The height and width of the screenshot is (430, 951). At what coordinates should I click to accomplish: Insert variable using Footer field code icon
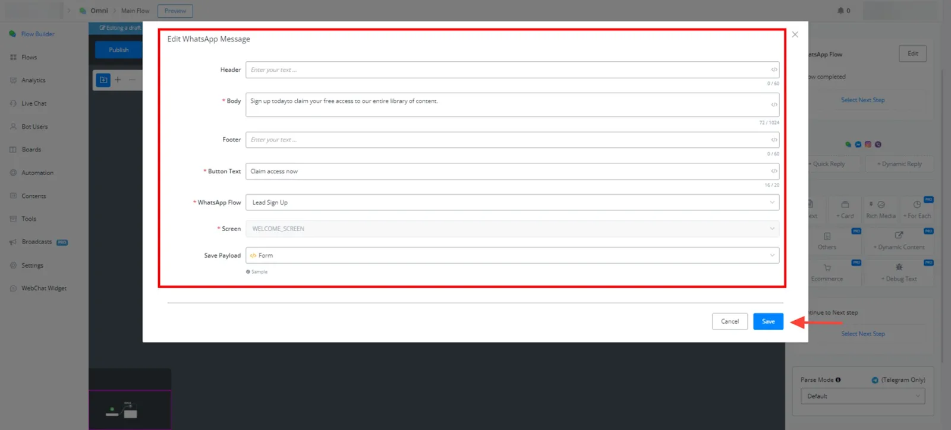click(x=774, y=140)
